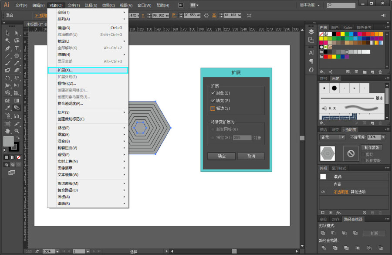Choose 扩展(X)... from the Object menu
This screenshot has height=255, width=392.
point(88,70)
